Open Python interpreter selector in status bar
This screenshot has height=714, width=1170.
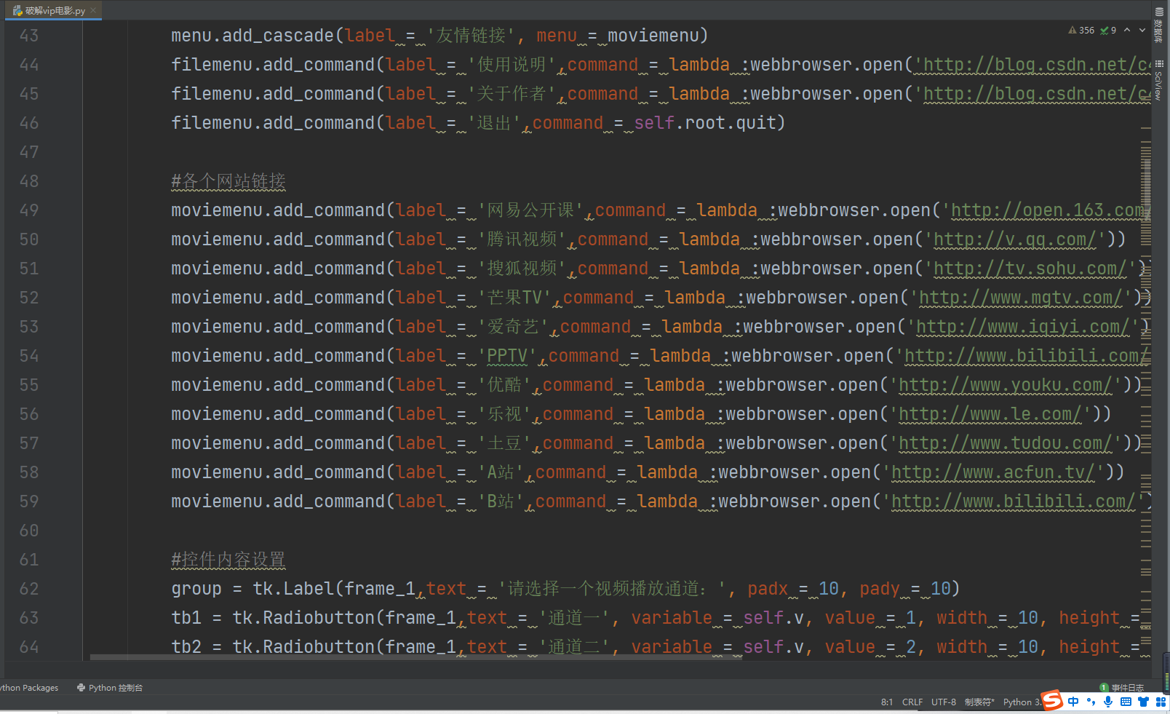(1022, 702)
